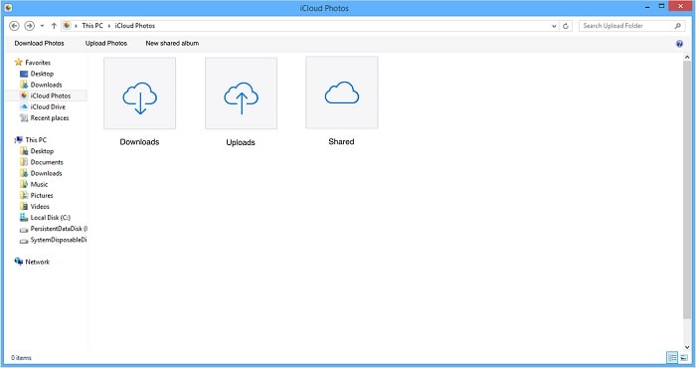The height and width of the screenshot is (368, 696).
Task: Open the Pictures folder
Action: 42,195
